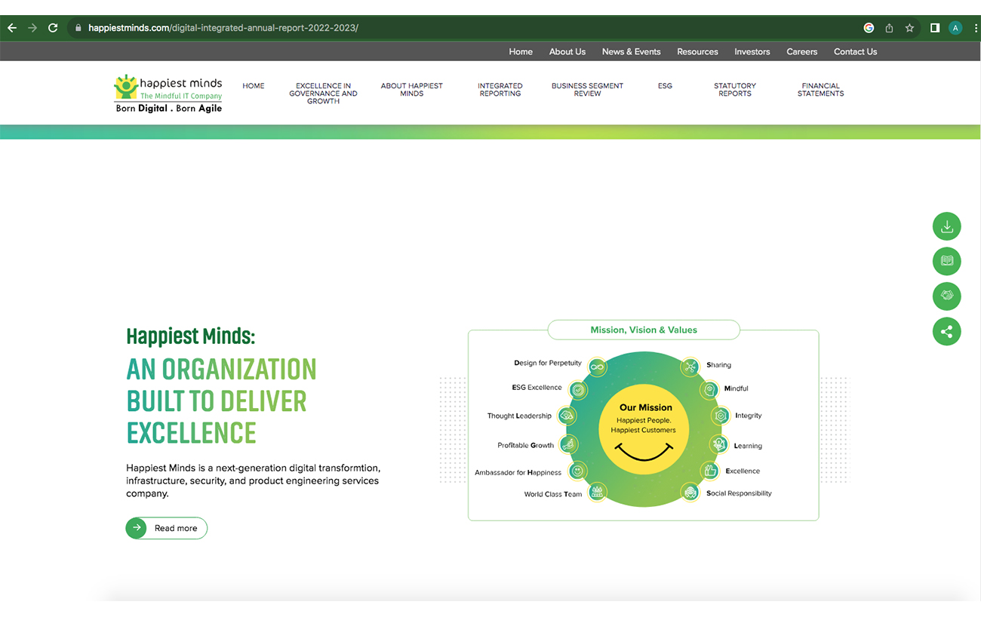This screenshot has width=981, height=617.
Task: Select About Happiest Minds menu item
Action: (x=412, y=90)
